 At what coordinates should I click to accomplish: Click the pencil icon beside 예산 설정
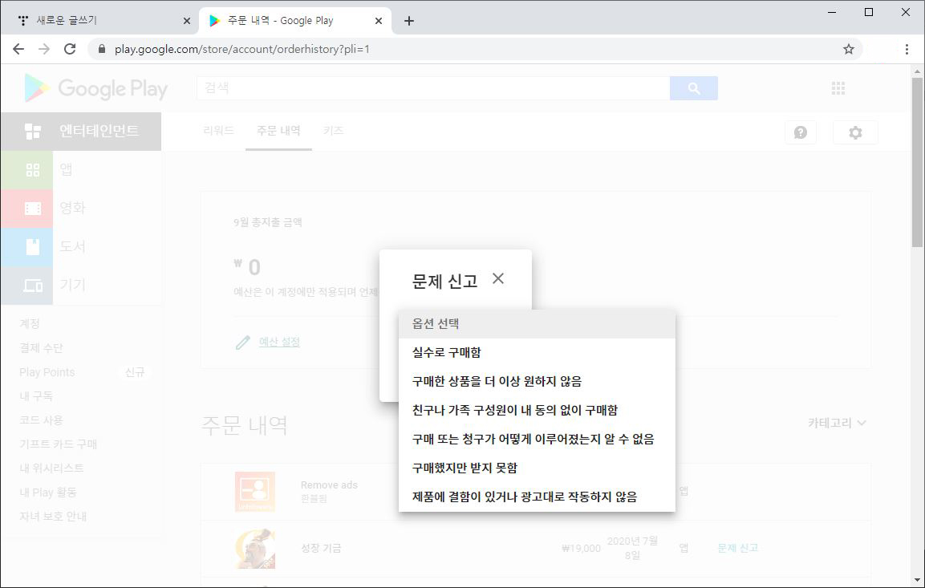pyautogui.click(x=243, y=342)
